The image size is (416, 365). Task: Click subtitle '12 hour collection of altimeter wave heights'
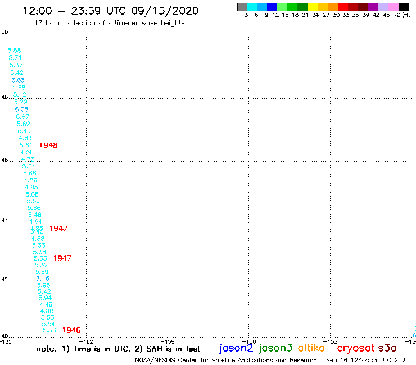(x=109, y=23)
